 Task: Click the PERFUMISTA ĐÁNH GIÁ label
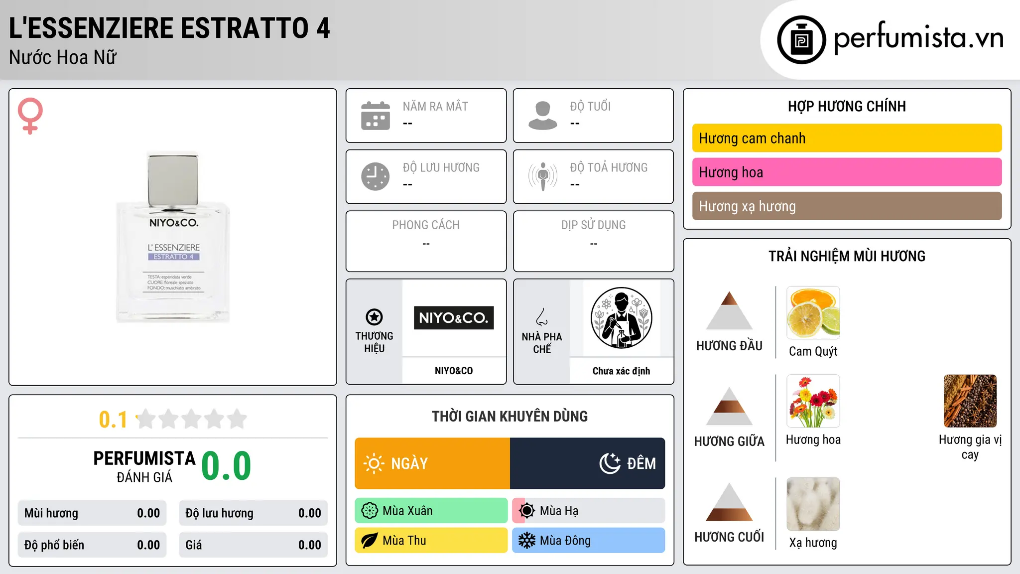(144, 466)
